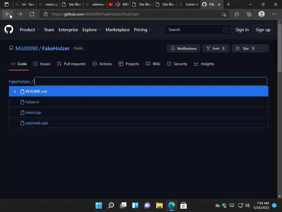View site info via the address bar lock icon
Viewport: 282px width, 212px height.
click(x=46, y=14)
